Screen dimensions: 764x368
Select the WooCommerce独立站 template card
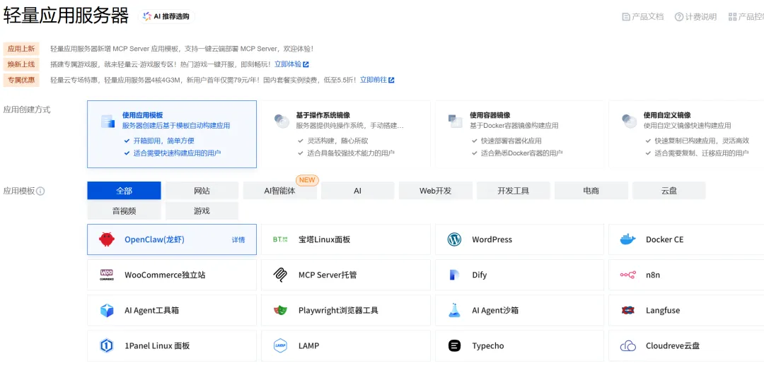point(172,275)
